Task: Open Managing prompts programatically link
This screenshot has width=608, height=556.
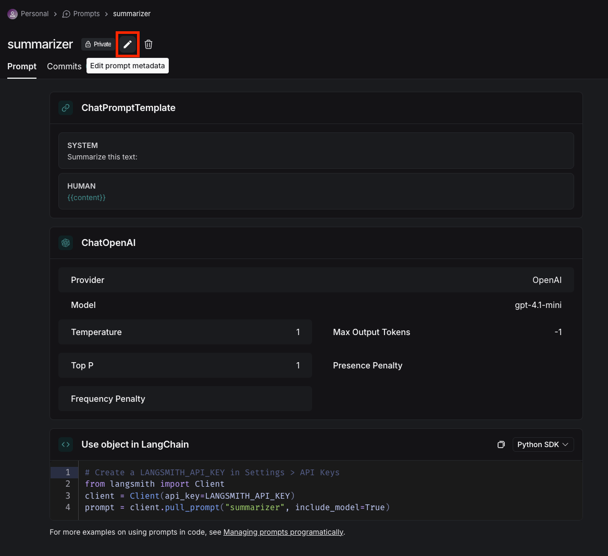Action: coord(283,532)
